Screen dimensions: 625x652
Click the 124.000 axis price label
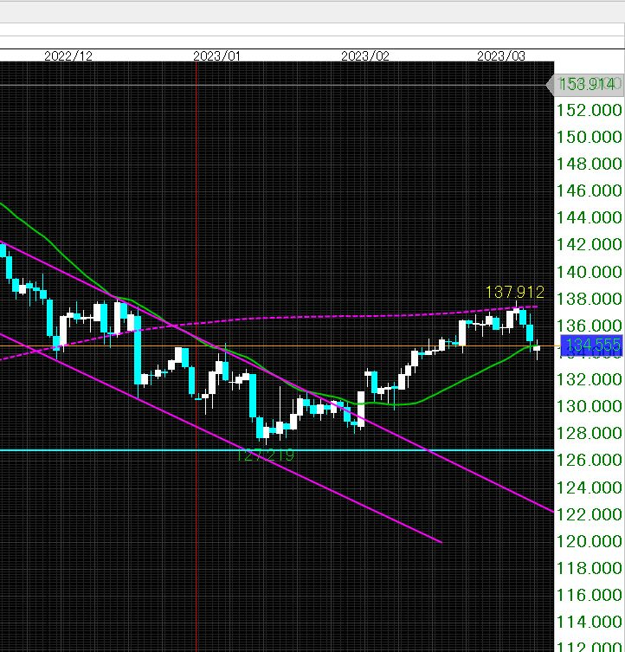(589, 487)
